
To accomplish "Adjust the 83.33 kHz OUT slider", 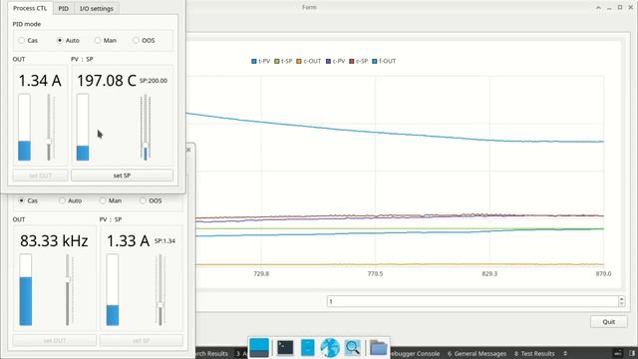I will [68, 279].
